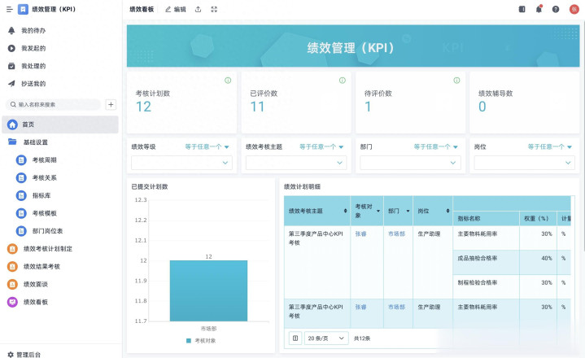Open the 绩效等级 value dropdown
The image size is (585, 358).
click(x=183, y=163)
